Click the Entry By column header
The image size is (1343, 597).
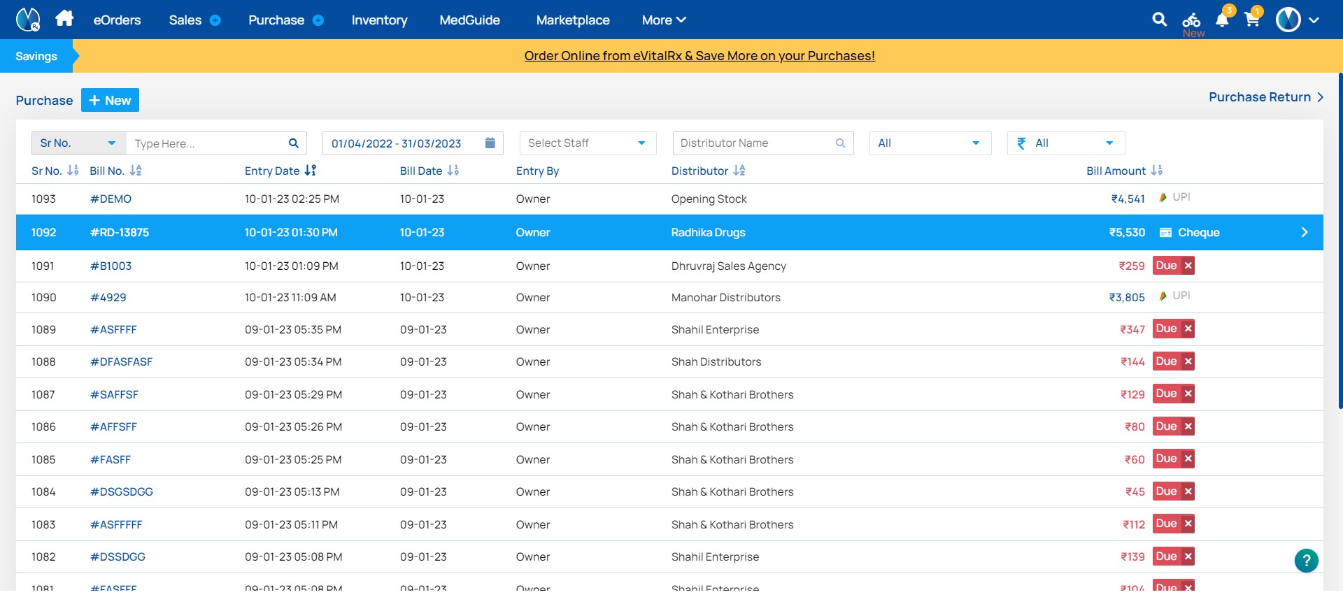537,171
